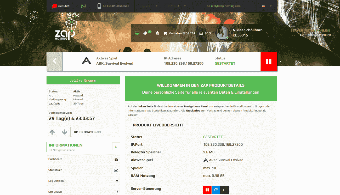This screenshot has width=340, height=195.
Task: Click the Dashboard gauge icon
Action: tap(116, 160)
